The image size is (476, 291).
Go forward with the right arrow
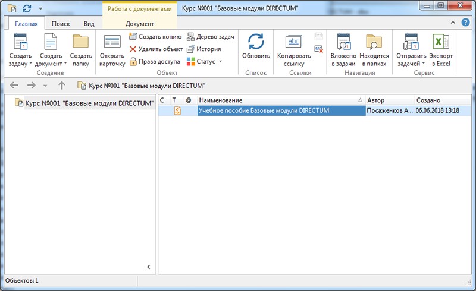point(32,85)
